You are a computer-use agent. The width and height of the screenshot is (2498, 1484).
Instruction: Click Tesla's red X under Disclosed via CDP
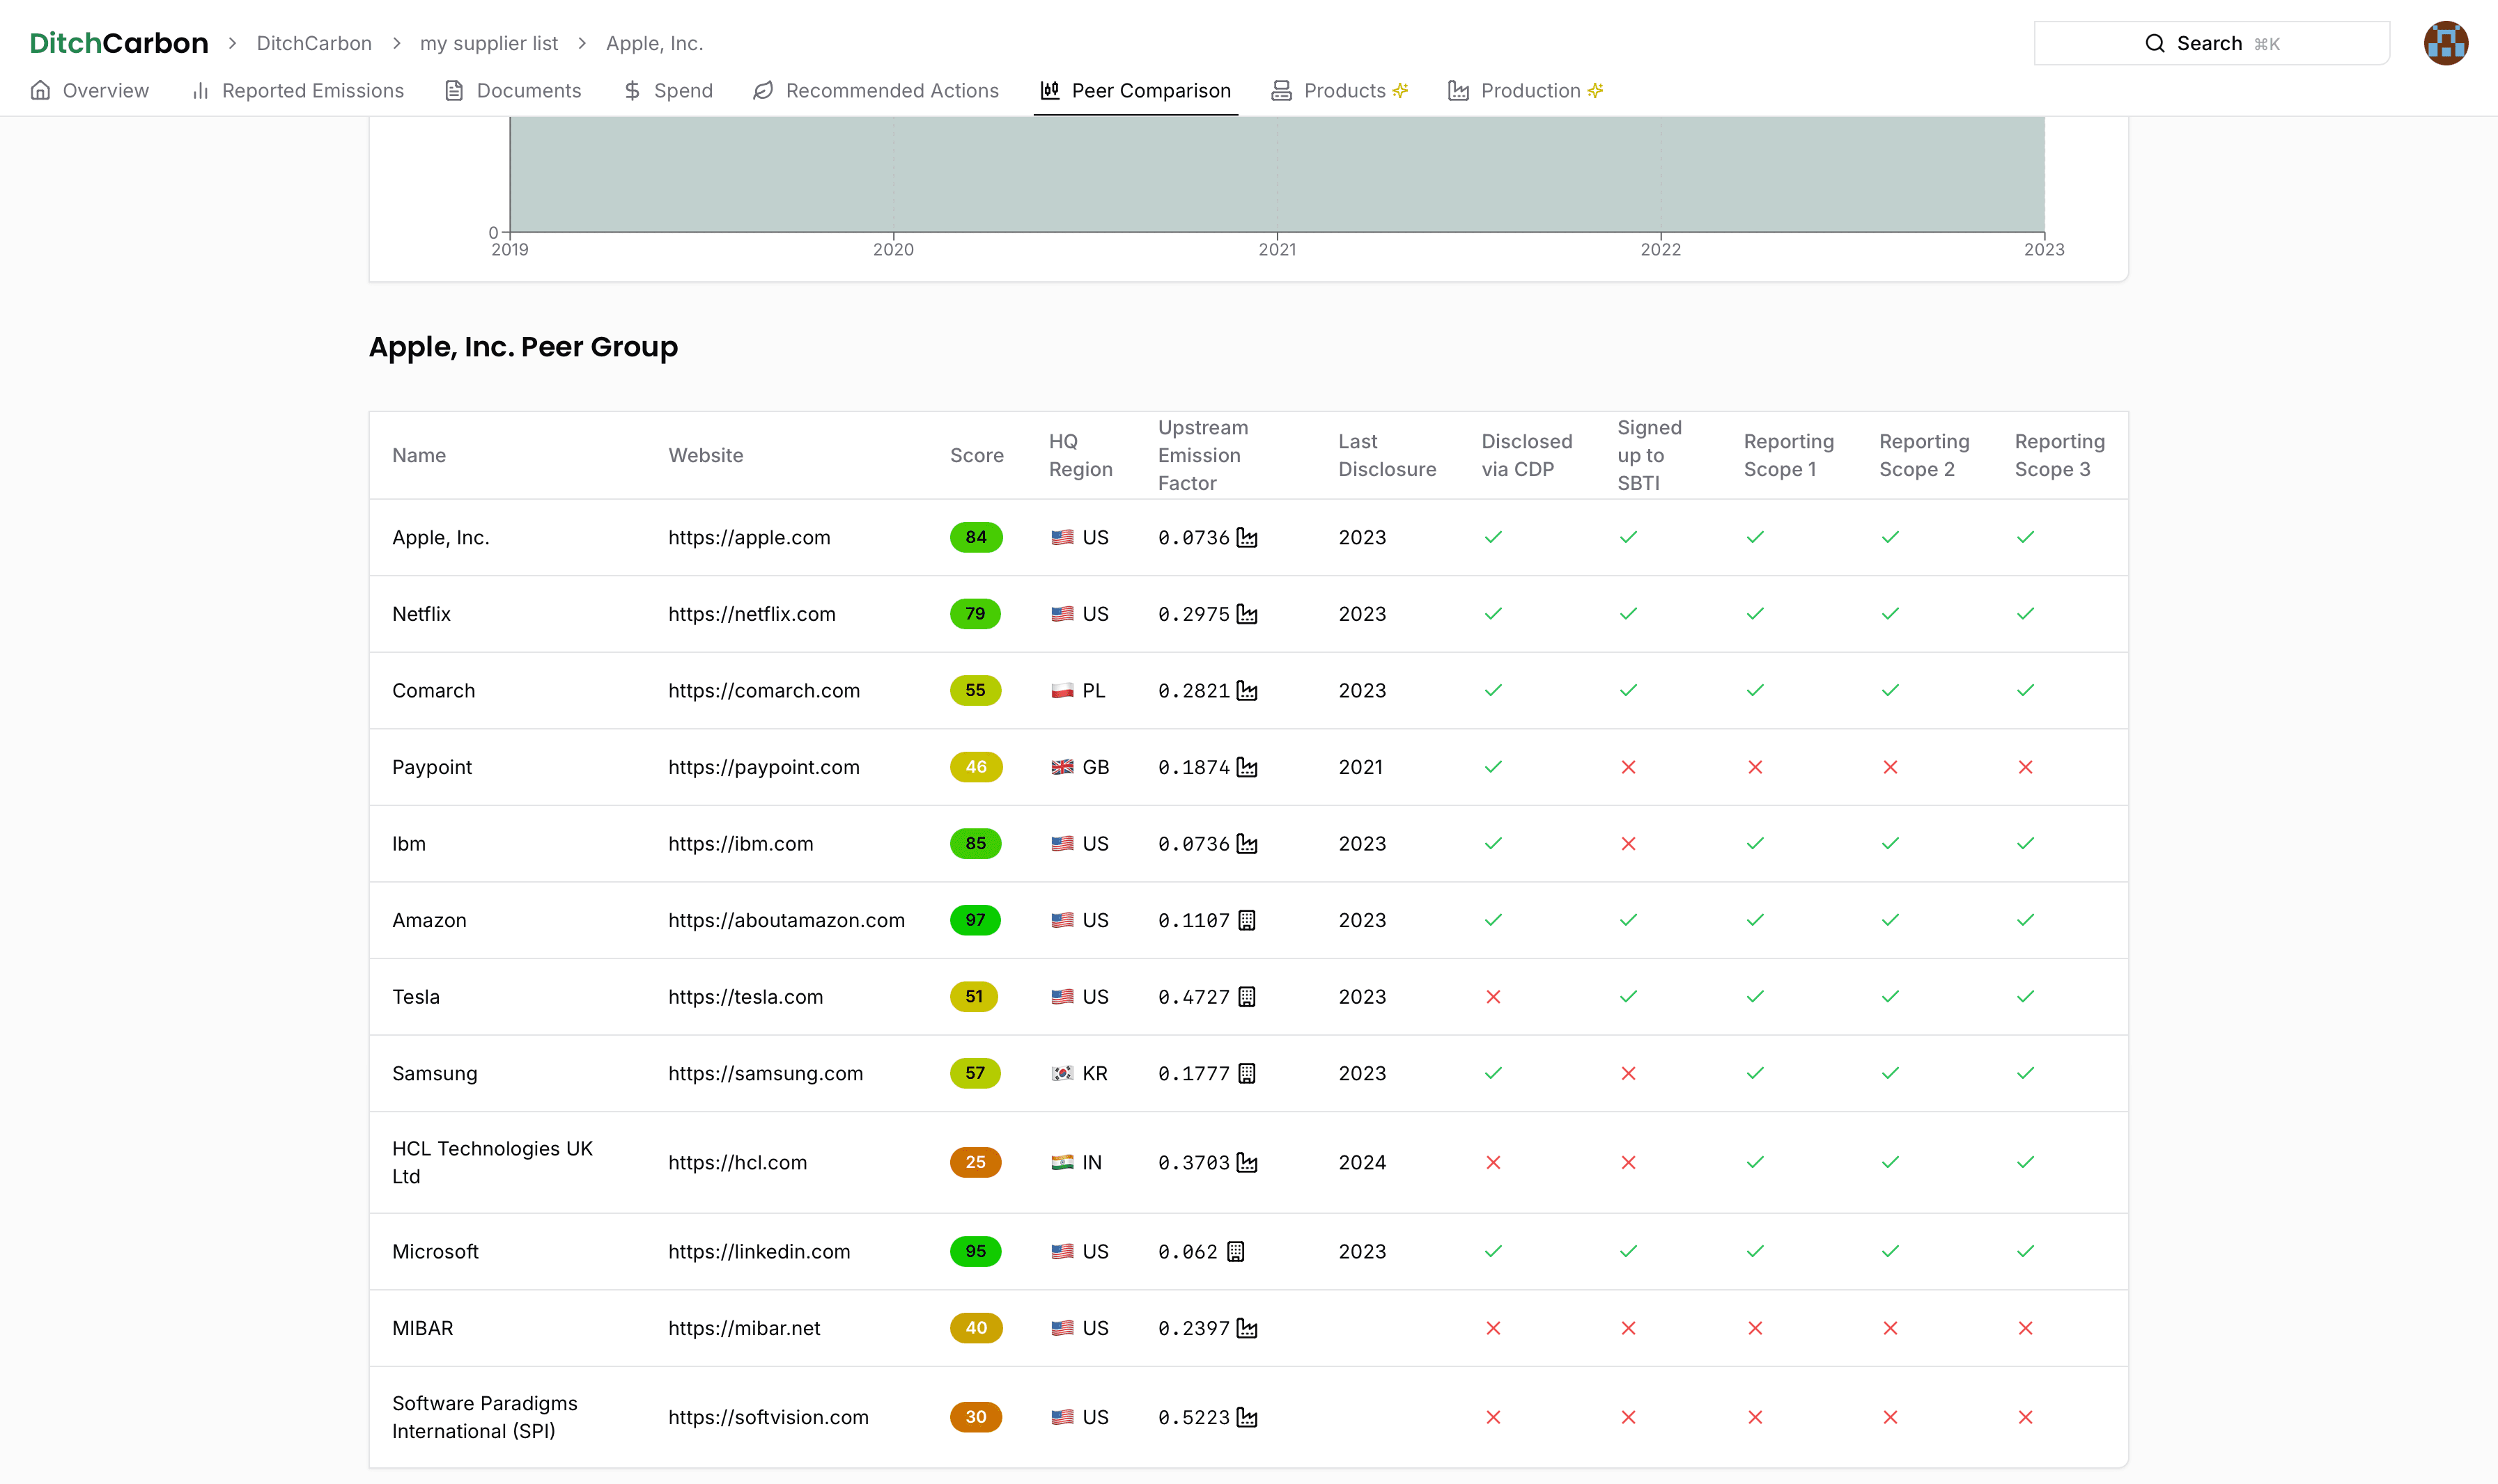(x=1494, y=997)
